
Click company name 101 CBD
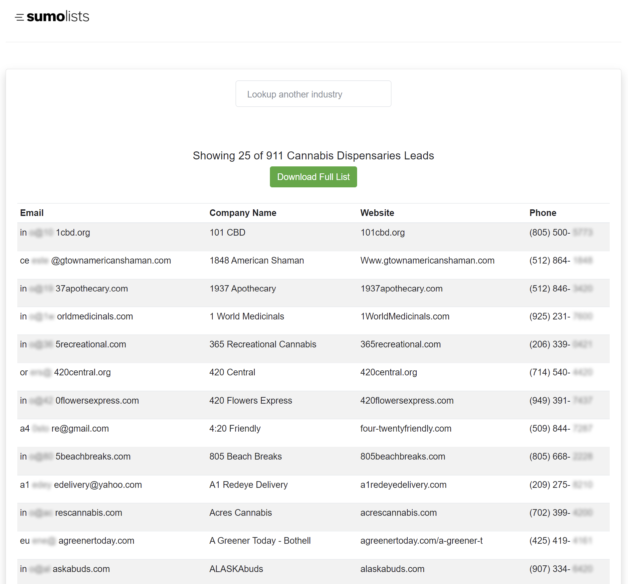pos(227,233)
